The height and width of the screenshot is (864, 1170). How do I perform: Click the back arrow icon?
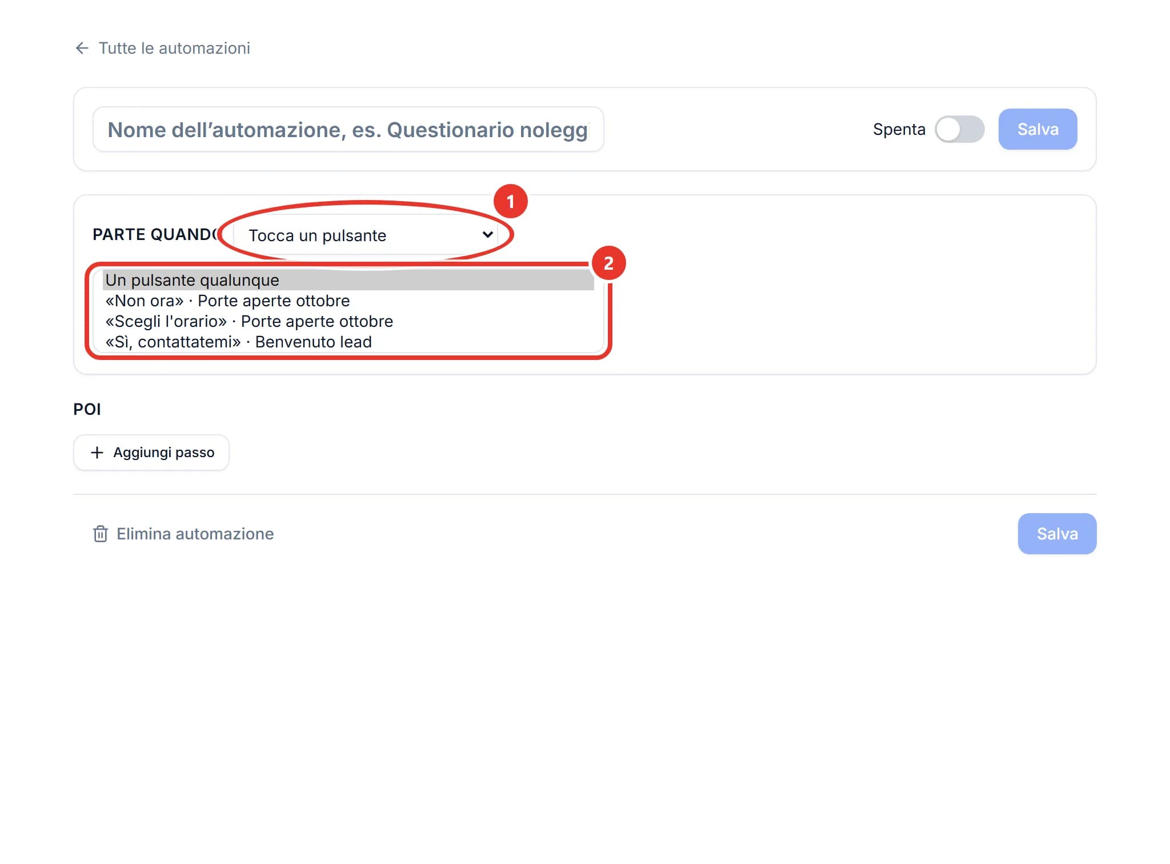tap(82, 48)
